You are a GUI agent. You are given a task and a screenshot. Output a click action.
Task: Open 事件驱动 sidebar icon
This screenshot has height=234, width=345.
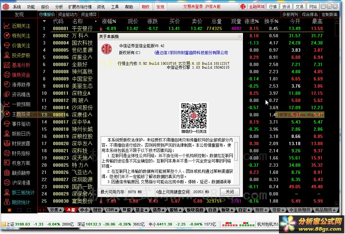[7, 124]
